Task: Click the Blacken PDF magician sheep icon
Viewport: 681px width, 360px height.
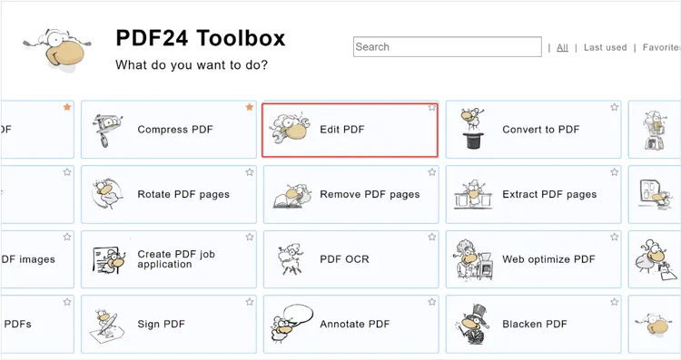Action: click(x=472, y=325)
